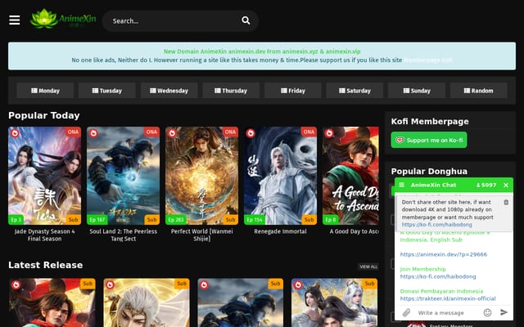Click the AnimeXin lotus logo
The height and width of the screenshot is (327, 524).
[x=63, y=19]
